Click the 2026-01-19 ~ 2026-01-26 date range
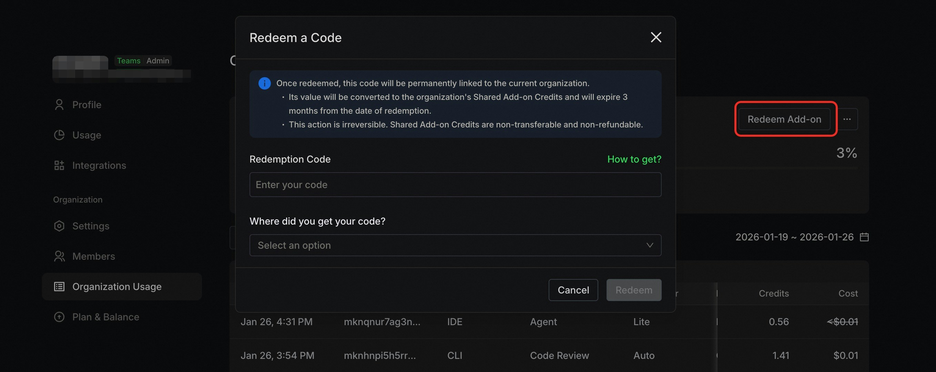936x372 pixels. [x=794, y=237]
